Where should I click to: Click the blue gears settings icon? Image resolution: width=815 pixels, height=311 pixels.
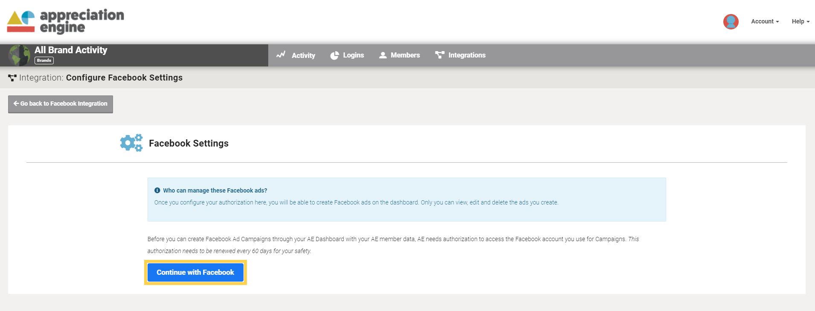coord(131,143)
